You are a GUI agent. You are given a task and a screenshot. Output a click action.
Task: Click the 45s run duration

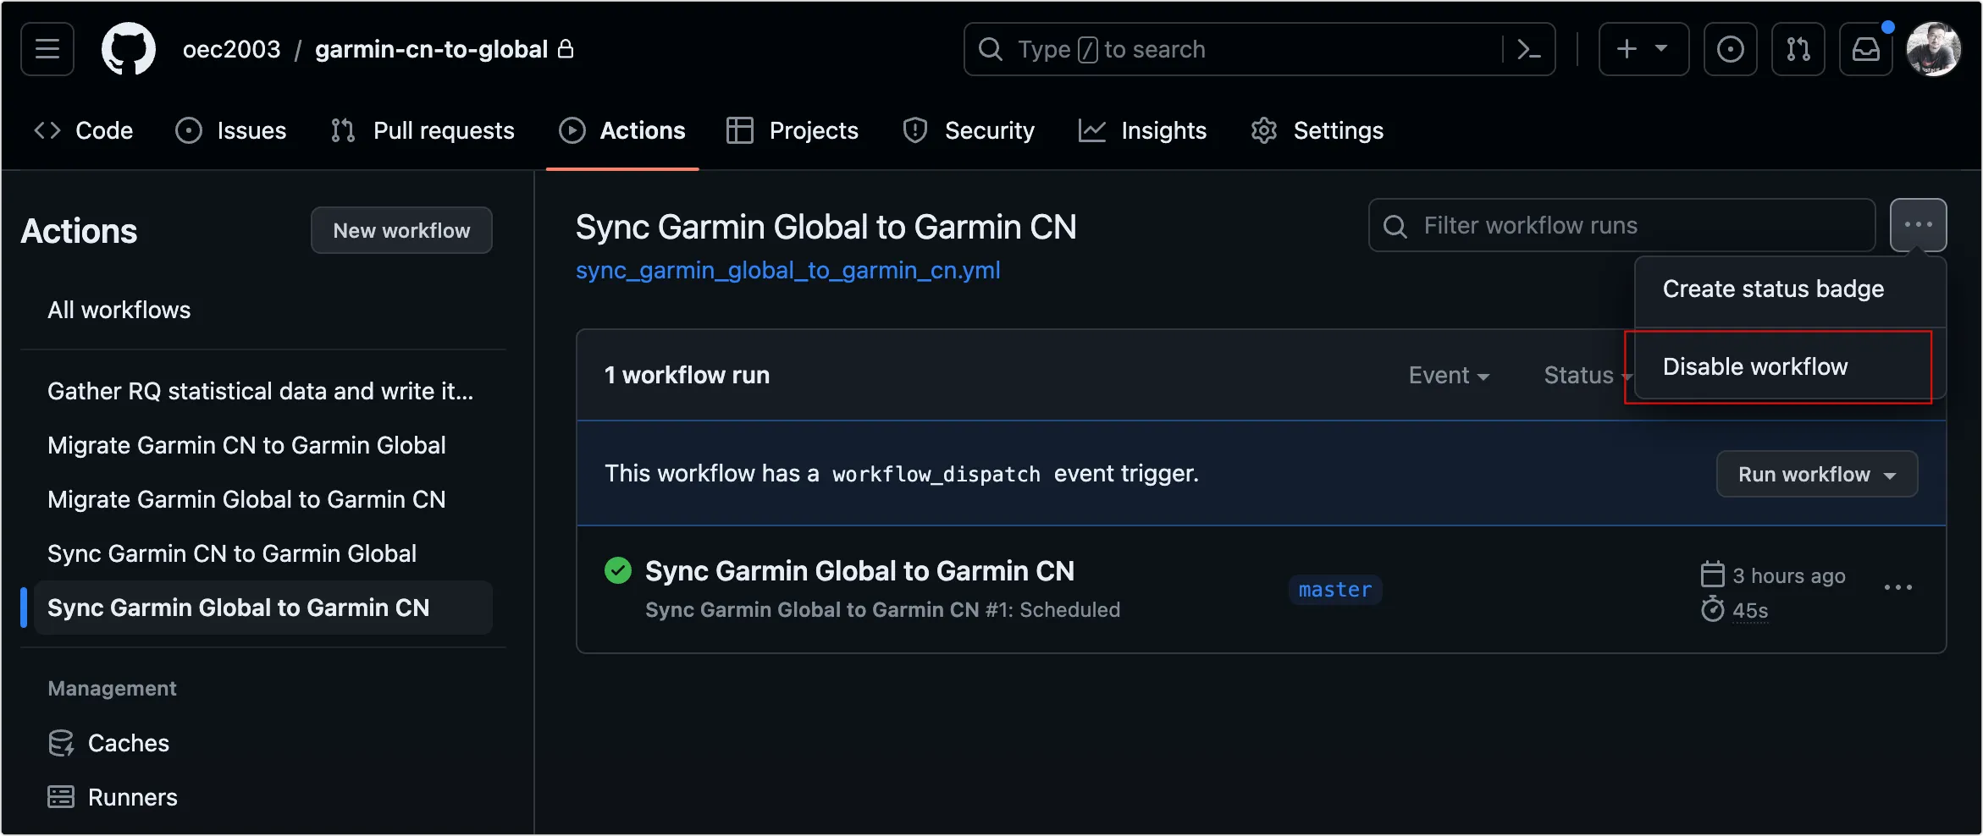point(1750,610)
